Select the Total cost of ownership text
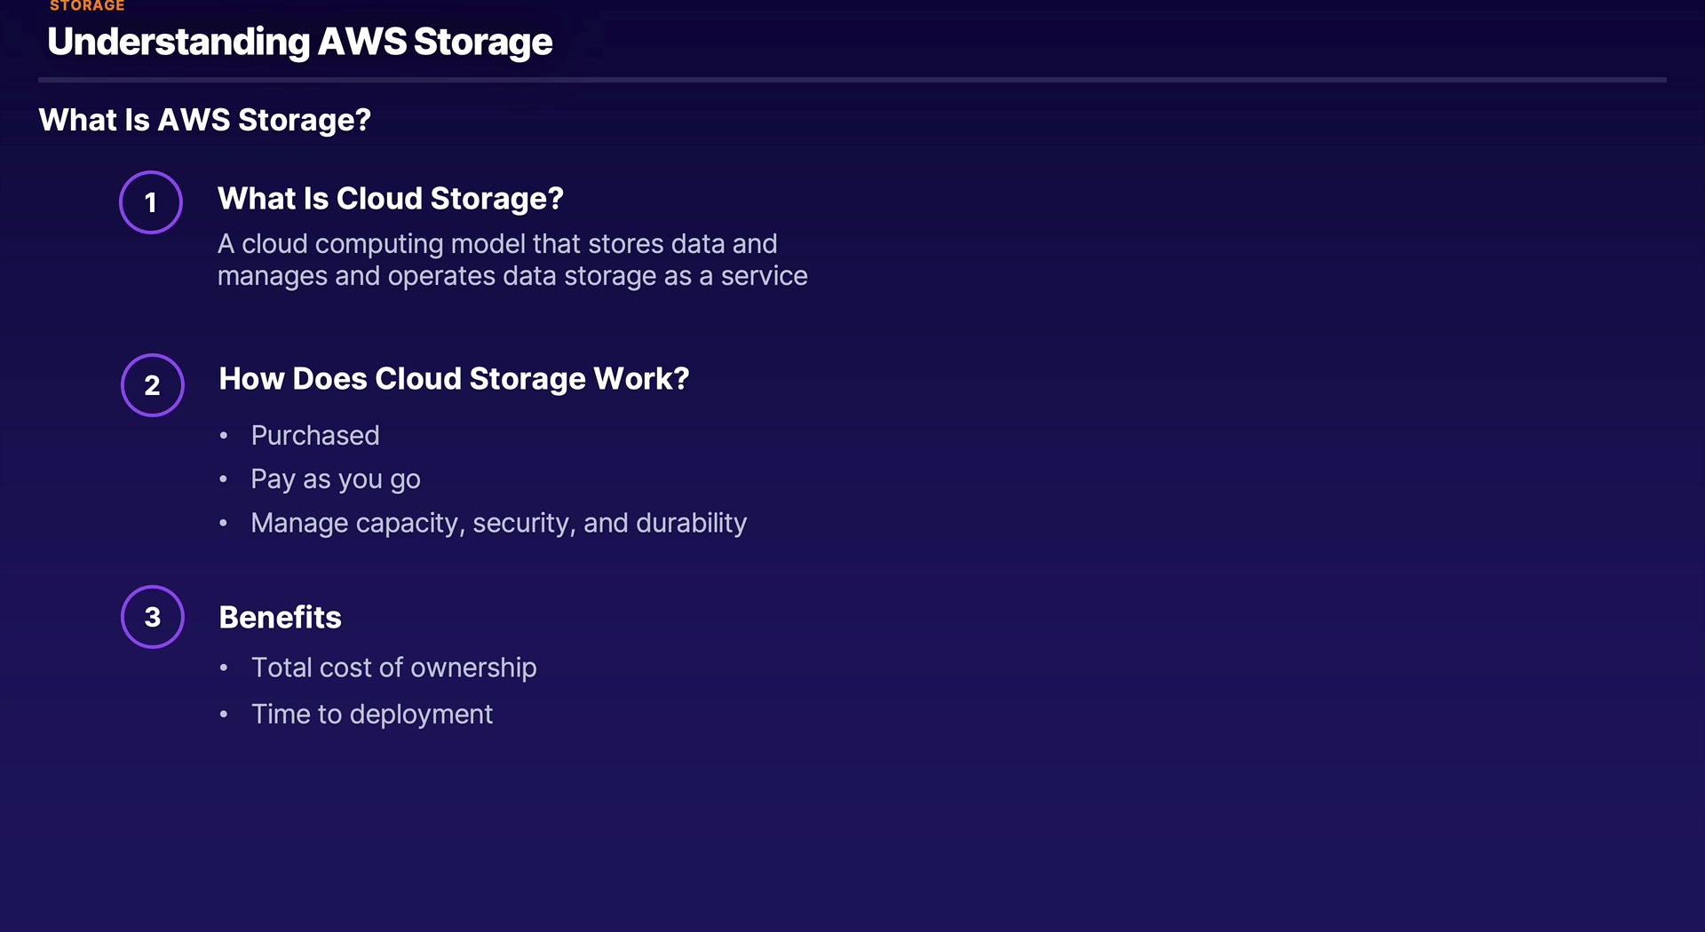Screen dimensions: 1705x932 pos(394,667)
